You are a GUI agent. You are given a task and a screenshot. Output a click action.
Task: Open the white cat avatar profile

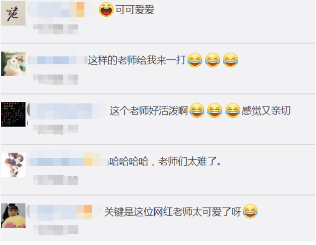point(13,64)
